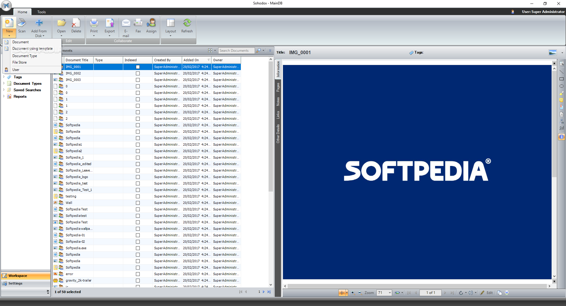Screen dimensions: 566x306
Task: Open the Zoom percentage combo box
Action: (x=390, y=293)
